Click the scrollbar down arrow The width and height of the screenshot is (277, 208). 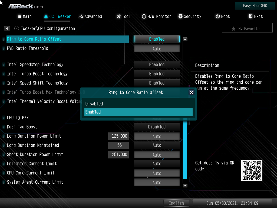pos(185,185)
